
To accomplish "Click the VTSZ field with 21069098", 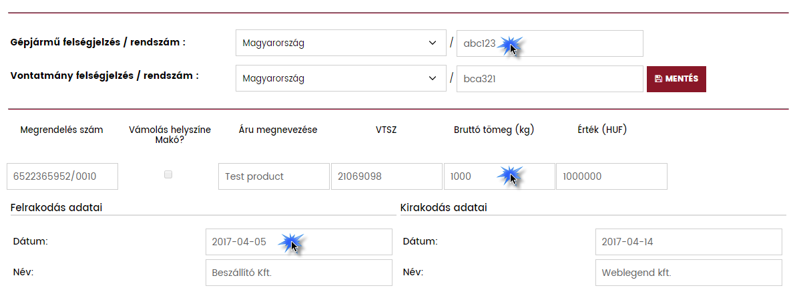I will pyautogui.click(x=386, y=176).
